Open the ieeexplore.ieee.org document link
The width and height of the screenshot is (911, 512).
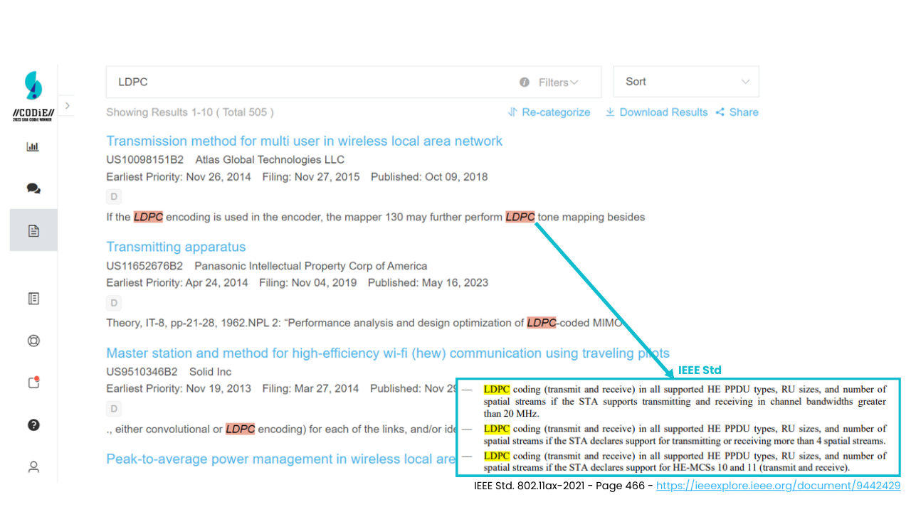click(779, 486)
